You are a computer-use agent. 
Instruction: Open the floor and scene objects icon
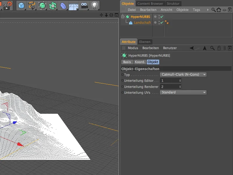tap(74, 6)
